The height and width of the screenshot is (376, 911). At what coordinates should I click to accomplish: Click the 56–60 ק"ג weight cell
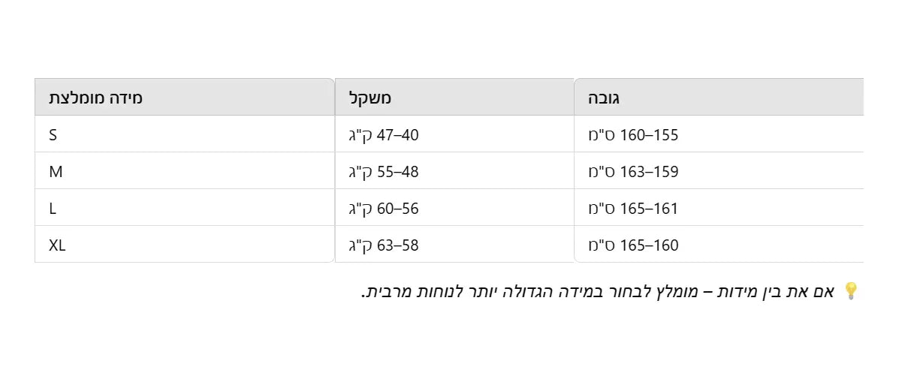tap(384, 209)
